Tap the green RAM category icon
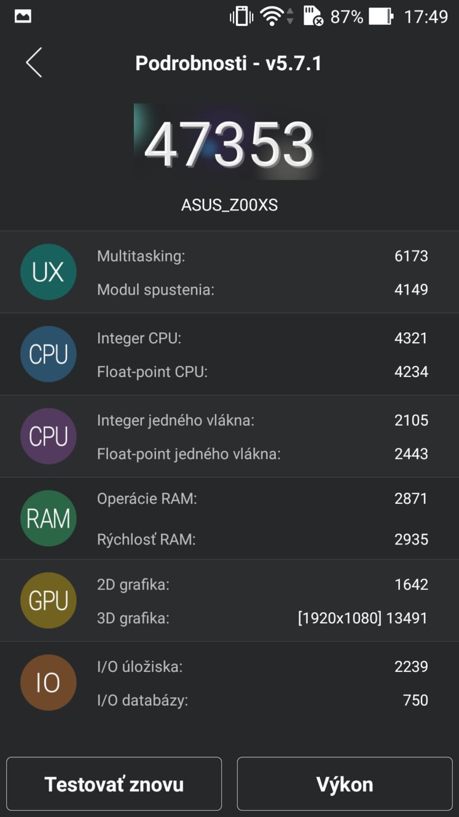Image resolution: width=459 pixels, height=817 pixels. 49,519
